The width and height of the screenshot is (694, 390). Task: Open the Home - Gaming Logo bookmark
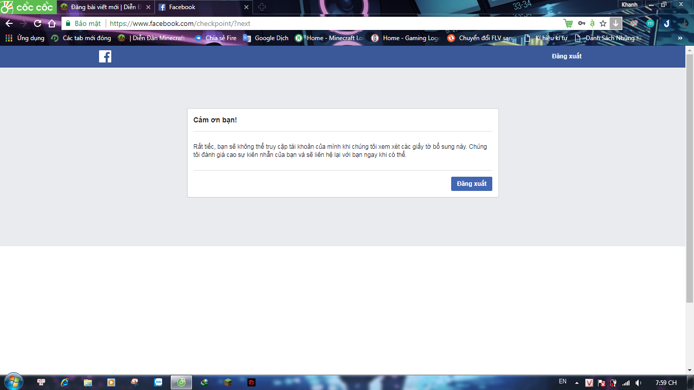[406, 38]
